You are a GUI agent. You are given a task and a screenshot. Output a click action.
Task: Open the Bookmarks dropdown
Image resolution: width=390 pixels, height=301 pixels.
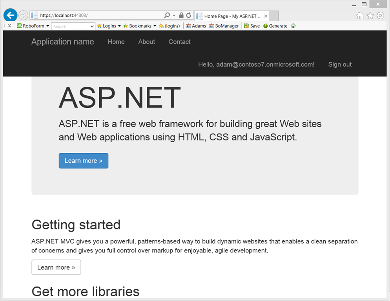tap(140, 26)
